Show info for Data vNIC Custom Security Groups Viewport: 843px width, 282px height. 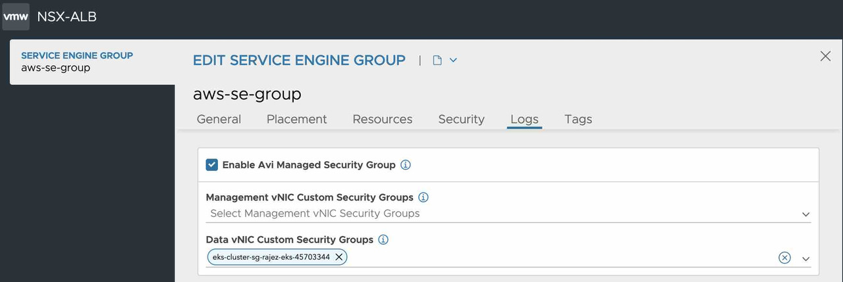[x=383, y=240]
